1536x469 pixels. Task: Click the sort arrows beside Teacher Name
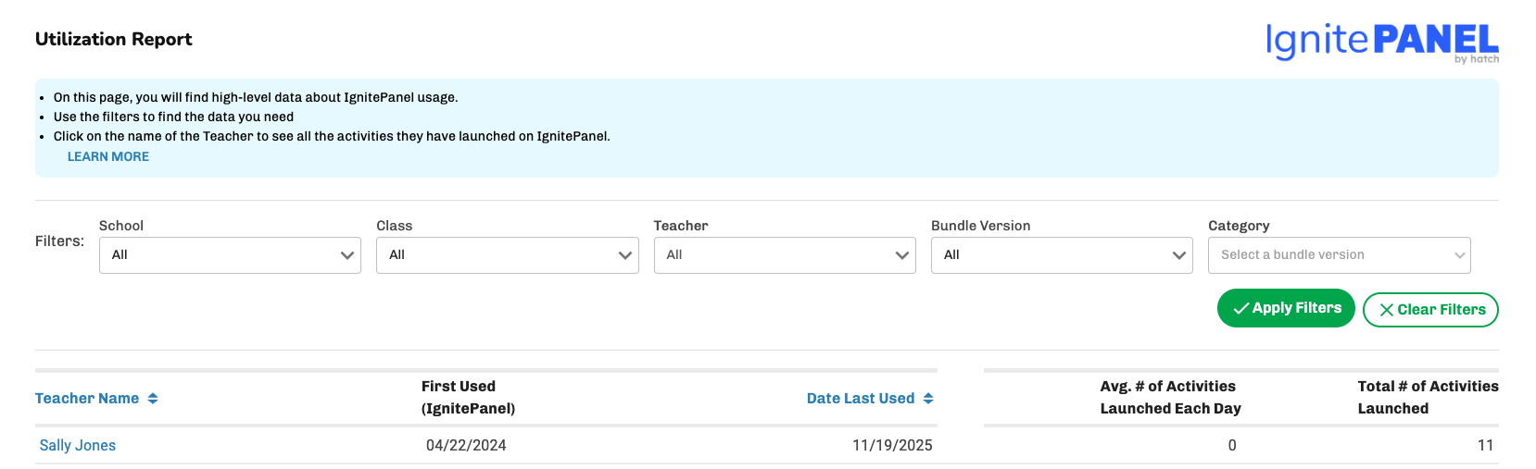[x=153, y=399]
